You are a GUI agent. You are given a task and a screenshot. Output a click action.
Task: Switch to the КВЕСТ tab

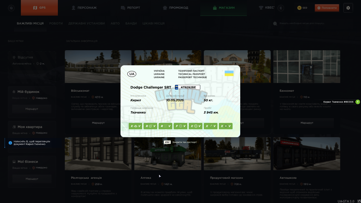coord(266,8)
